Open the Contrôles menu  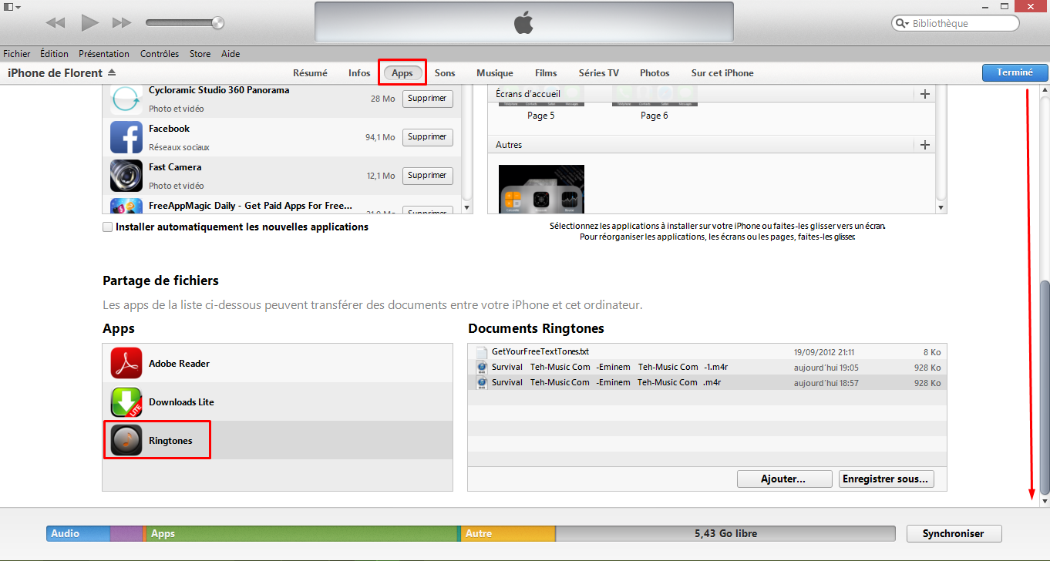pyautogui.click(x=160, y=54)
